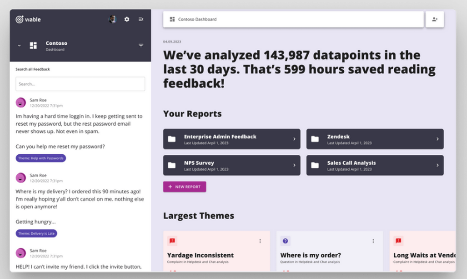Click the Contoso Dashboard breadcrumb bar
467x279 pixels.
(293, 20)
